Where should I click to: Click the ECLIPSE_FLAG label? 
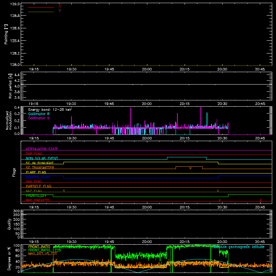click(38, 177)
